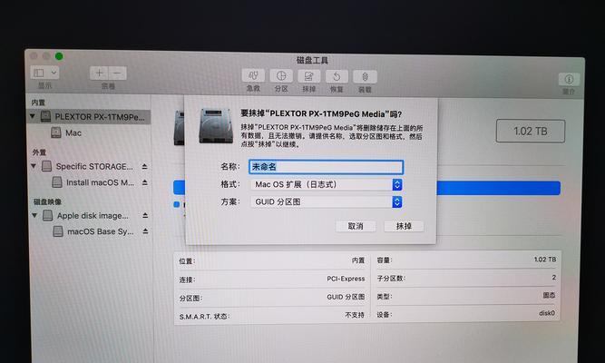This screenshot has width=605, height=363.
Task: Click the 磁盘工具 window title
Action: pos(312,60)
